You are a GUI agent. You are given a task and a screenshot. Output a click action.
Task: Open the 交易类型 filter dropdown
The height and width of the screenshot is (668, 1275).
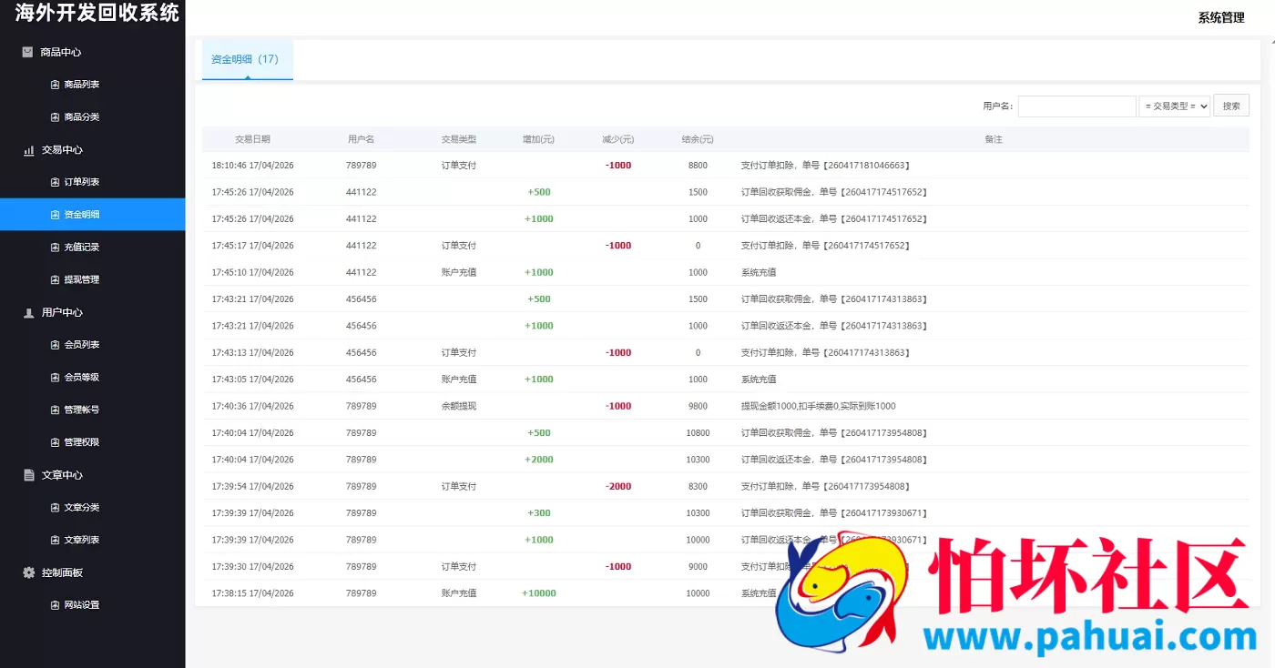pos(1174,106)
